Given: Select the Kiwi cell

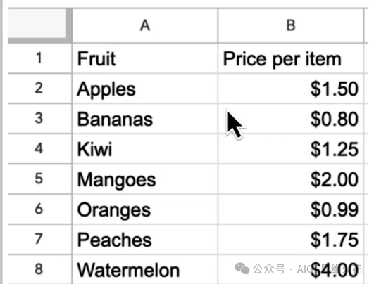Looking at the screenshot, I should [x=145, y=149].
